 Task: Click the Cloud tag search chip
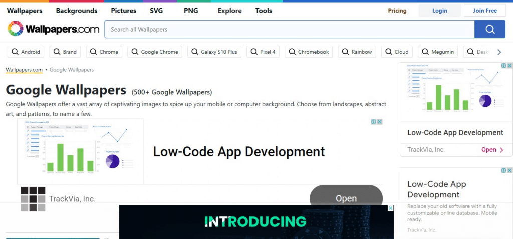tap(397, 52)
